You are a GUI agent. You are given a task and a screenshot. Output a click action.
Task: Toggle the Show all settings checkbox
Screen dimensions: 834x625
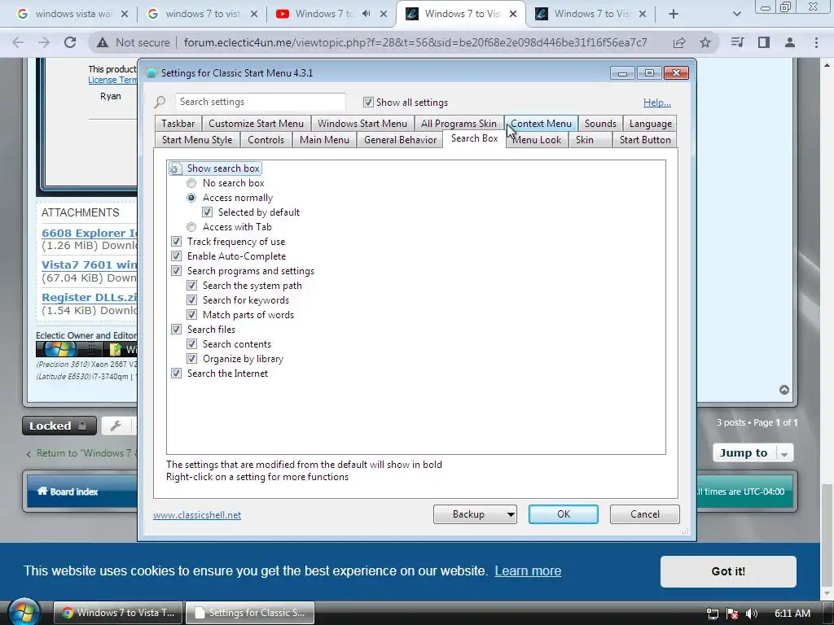(368, 102)
